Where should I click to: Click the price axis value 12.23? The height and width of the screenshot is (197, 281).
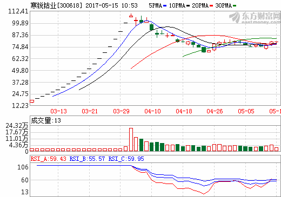coord(20,106)
